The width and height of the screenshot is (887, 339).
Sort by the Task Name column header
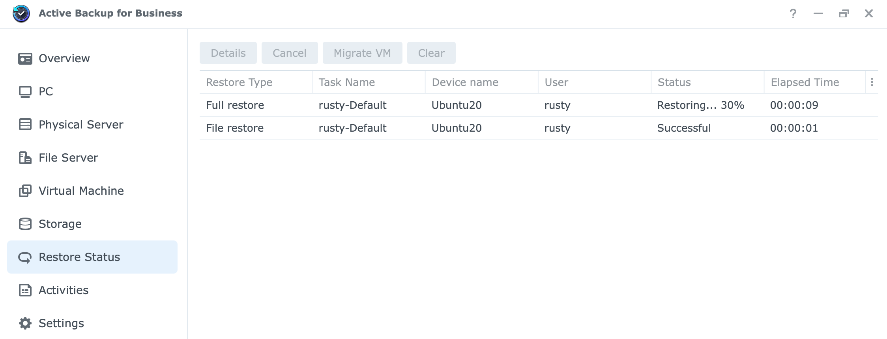369,82
